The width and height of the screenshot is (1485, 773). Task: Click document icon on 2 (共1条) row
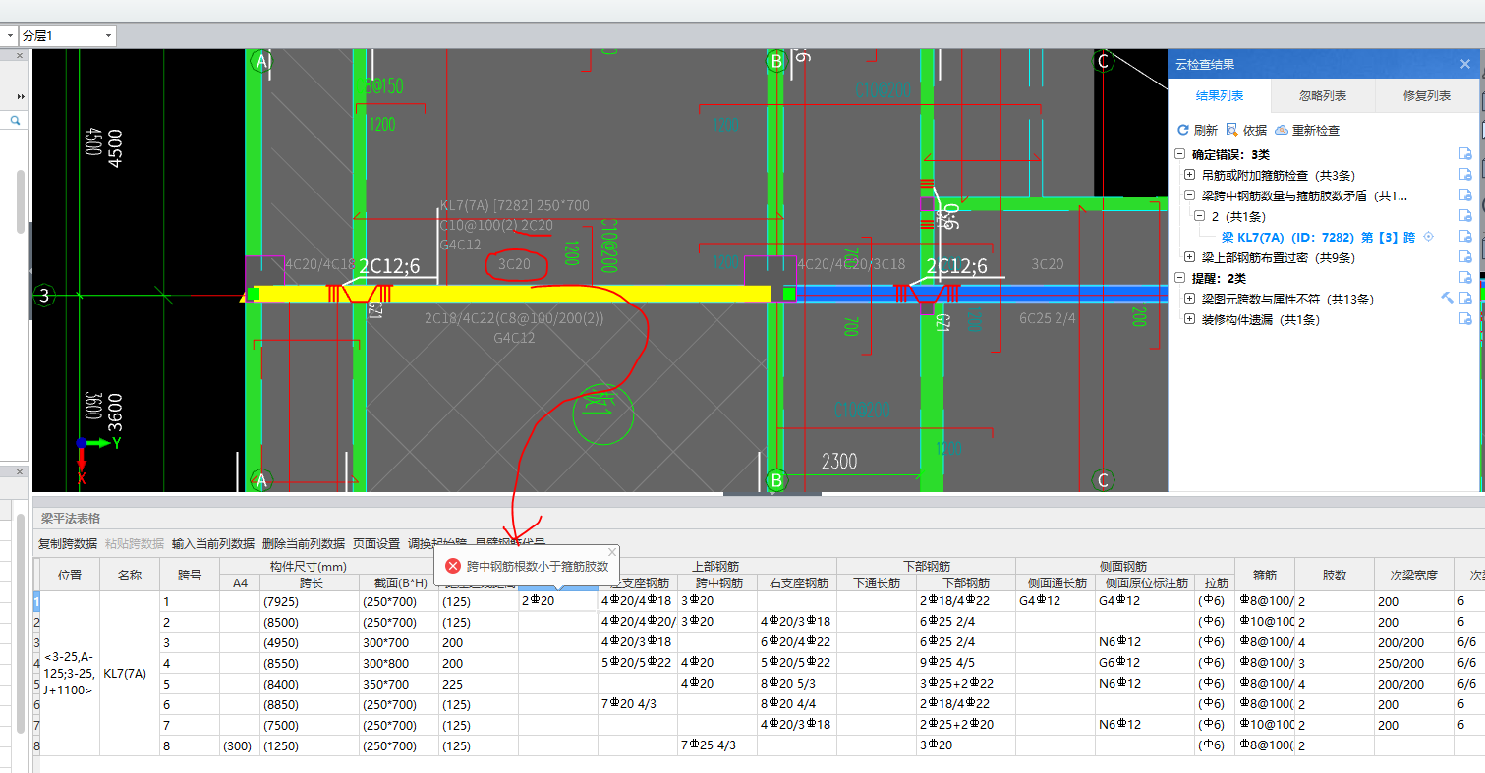pos(1465,216)
